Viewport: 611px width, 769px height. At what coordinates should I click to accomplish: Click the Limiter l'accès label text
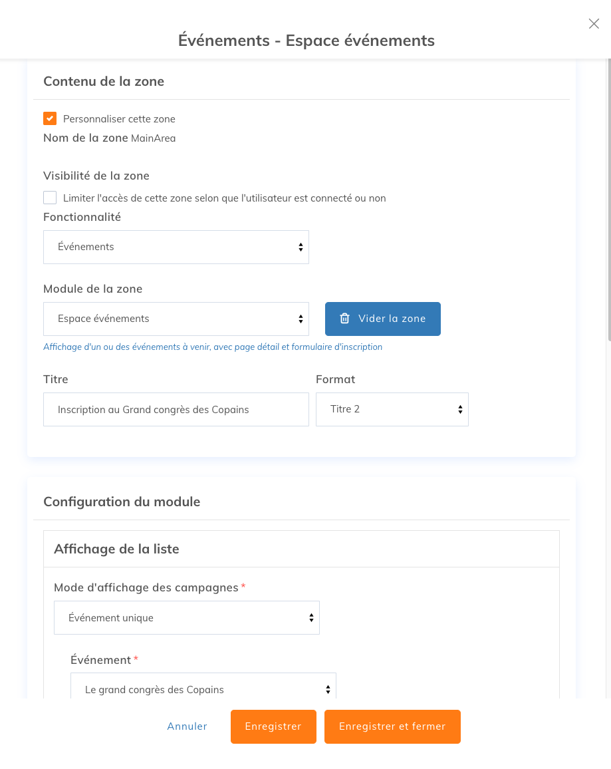pos(225,198)
